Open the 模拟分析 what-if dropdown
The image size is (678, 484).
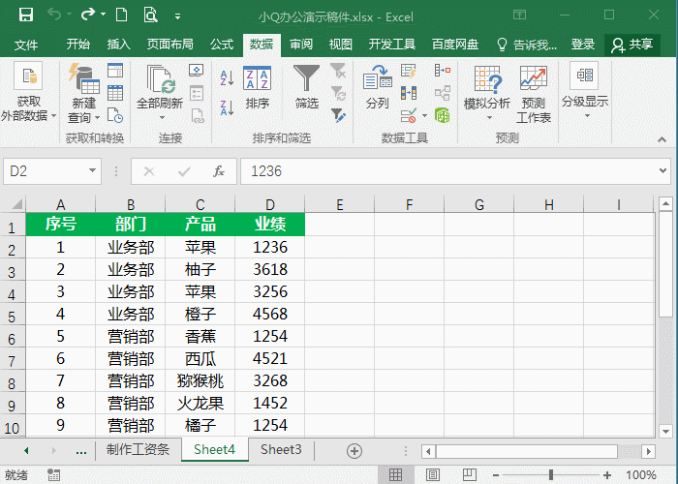tap(487, 93)
